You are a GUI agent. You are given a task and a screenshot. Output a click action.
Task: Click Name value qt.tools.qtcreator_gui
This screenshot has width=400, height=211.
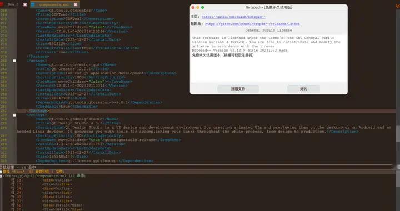pyautogui.click(x=75, y=65)
